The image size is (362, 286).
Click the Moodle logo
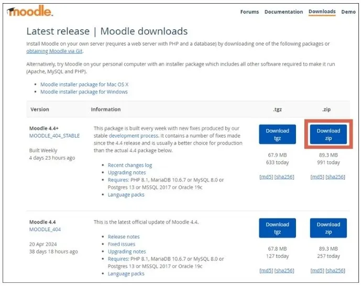[30, 11]
